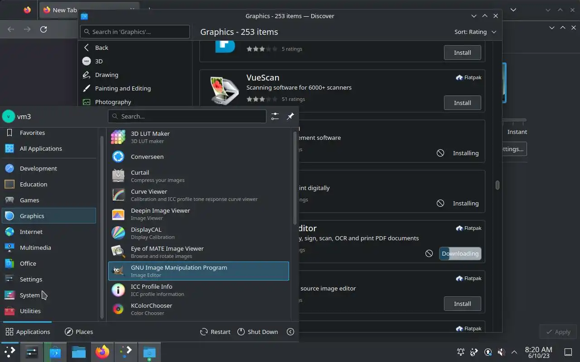Screen dimensions: 580x362
Task: Launch GNU Image Manipulation Program
Action: pos(198,271)
